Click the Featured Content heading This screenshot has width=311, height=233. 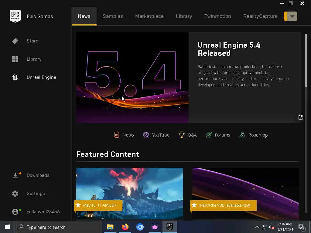(x=108, y=154)
